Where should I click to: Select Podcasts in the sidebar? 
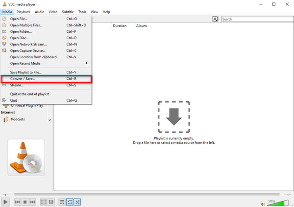pos(18,119)
